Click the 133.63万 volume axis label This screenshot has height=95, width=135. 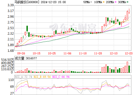pyautogui.click(x=8, y=69)
